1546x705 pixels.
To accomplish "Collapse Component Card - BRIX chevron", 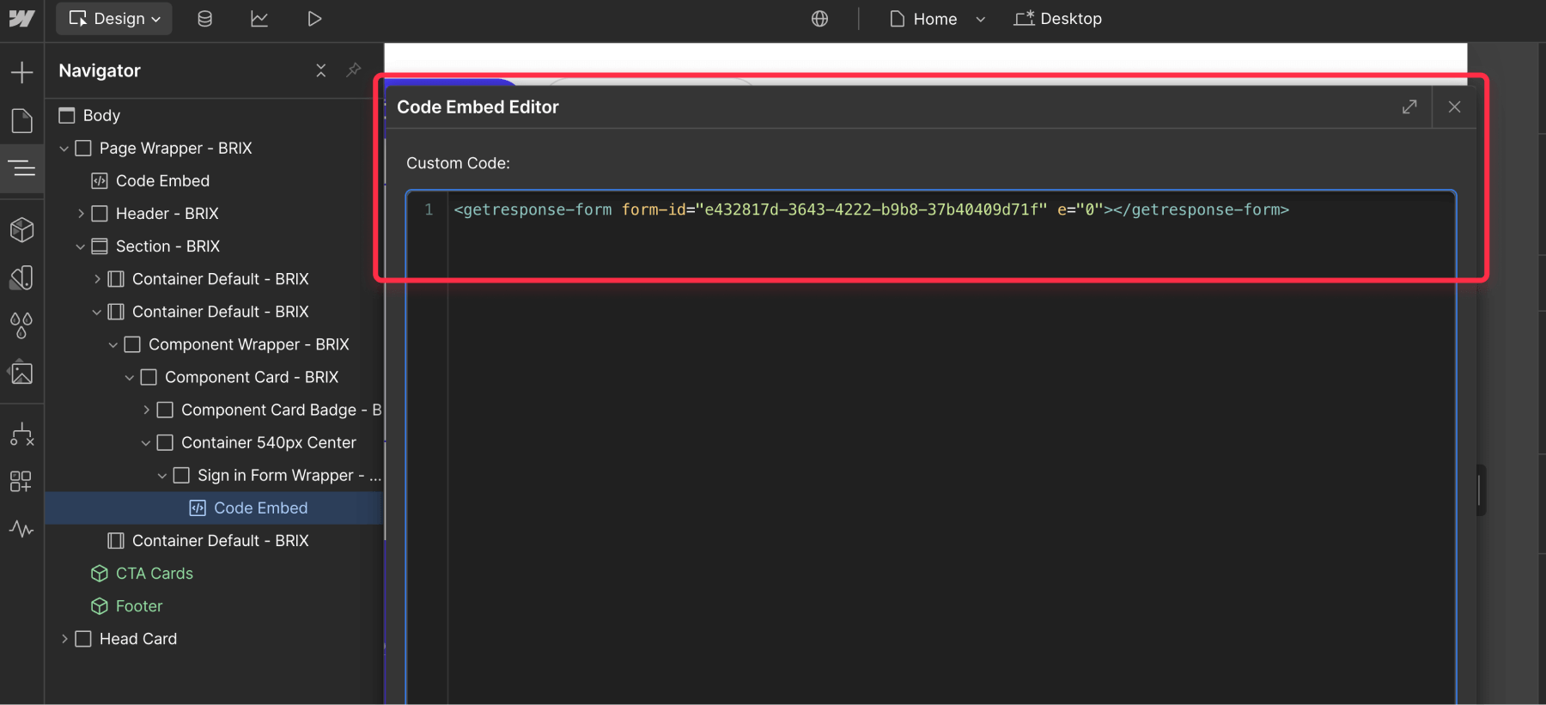I will click(x=130, y=377).
